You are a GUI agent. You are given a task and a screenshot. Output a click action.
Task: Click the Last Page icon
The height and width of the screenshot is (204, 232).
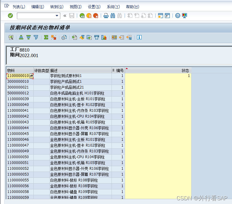(150, 16)
